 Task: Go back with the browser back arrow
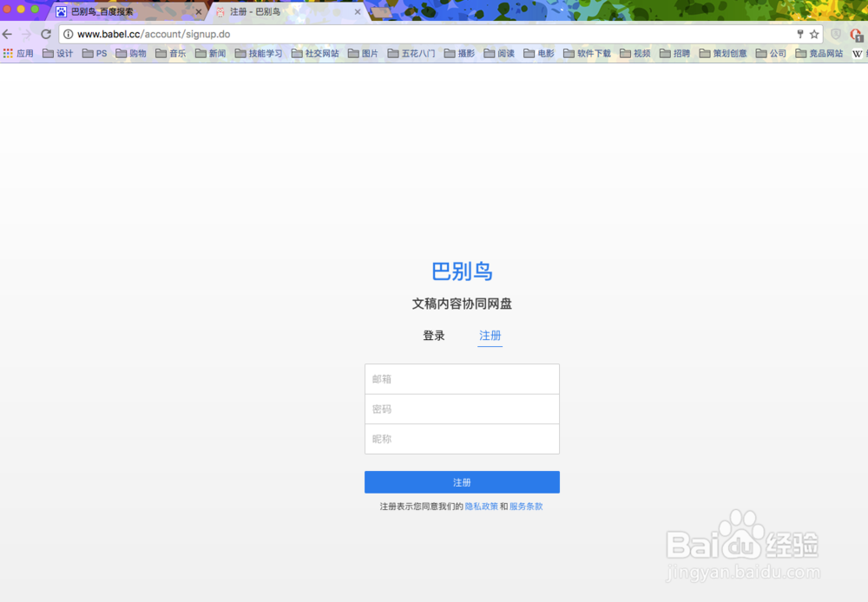click(7, 35)
